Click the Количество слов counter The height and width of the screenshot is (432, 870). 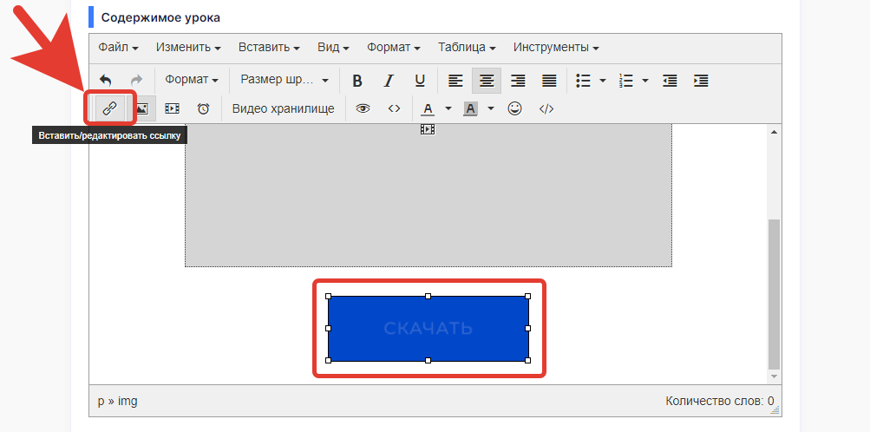coord(720,401)
